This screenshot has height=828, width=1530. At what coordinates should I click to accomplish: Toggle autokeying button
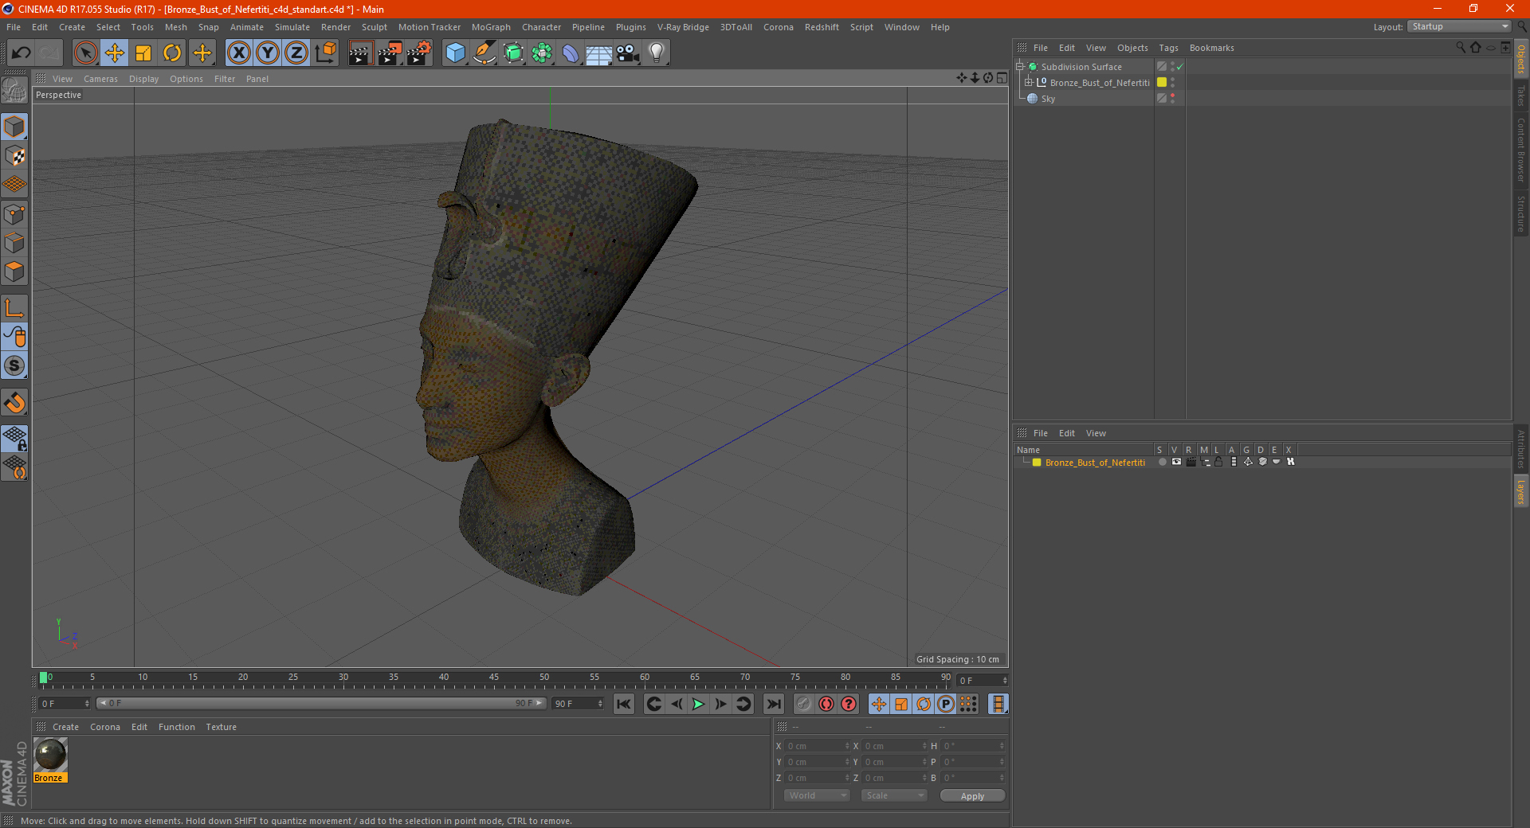(826, 704)
